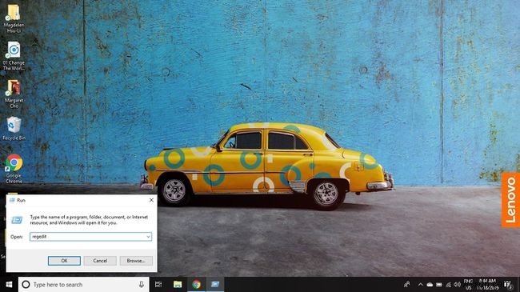Close the Run dialog with the X
Screen dimensions: 520x292
click(151, 200)
